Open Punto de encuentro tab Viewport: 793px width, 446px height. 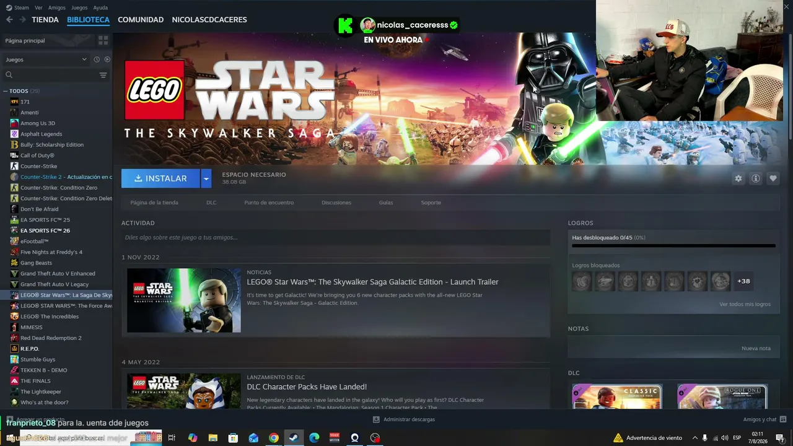(269, 203)
